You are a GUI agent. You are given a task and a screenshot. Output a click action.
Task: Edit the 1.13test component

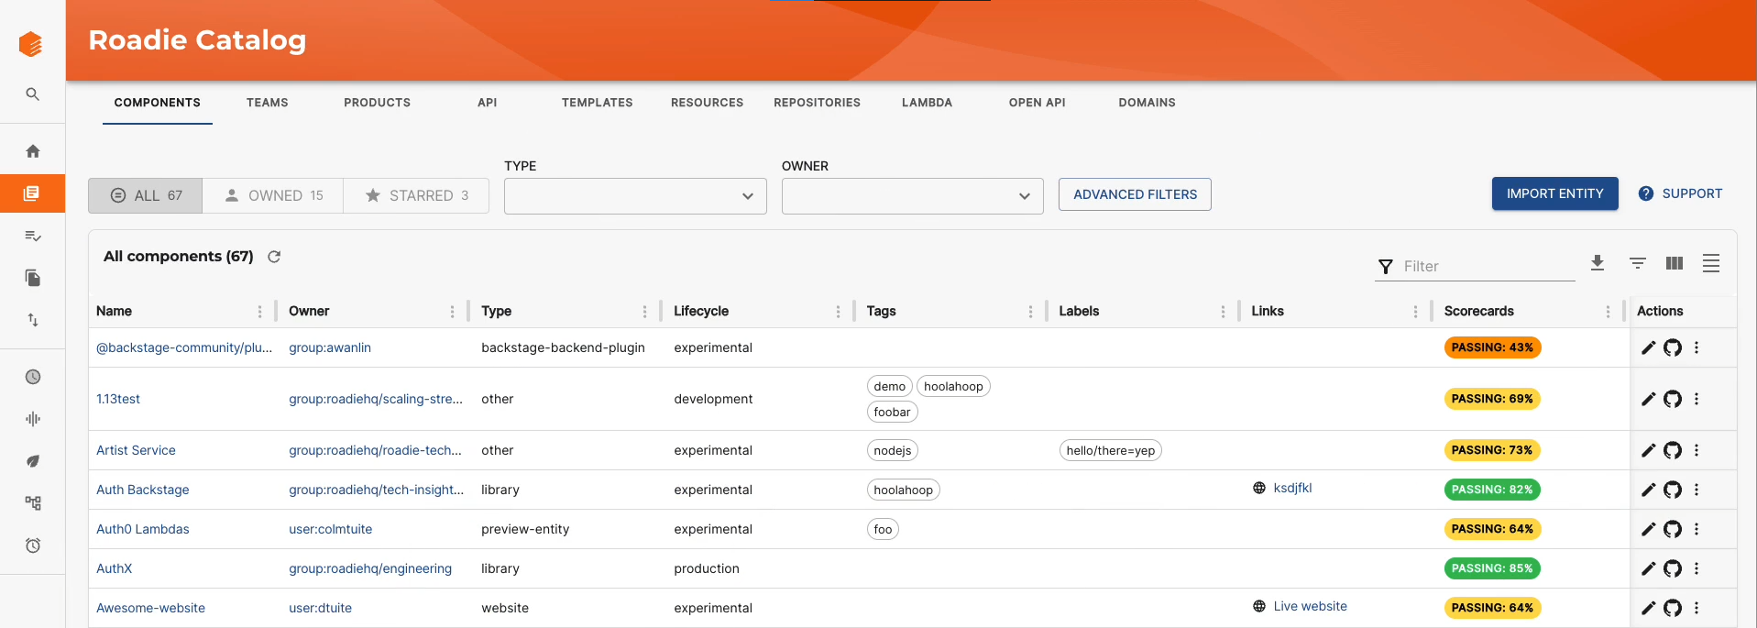click(1648, 399)
